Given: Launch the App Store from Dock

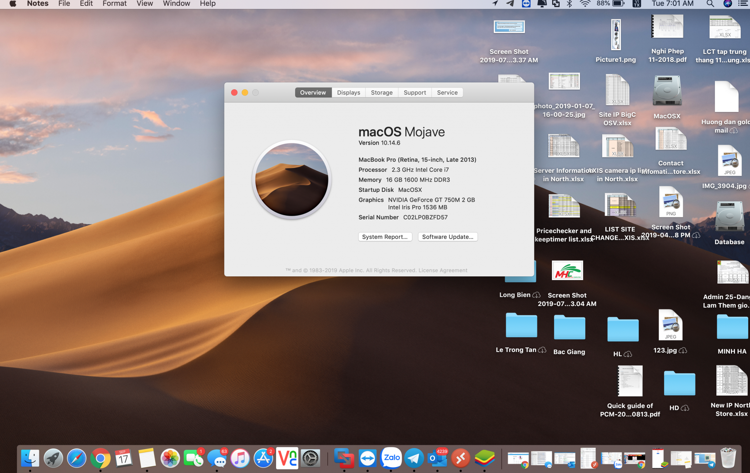Looking at the screenshot, I should click(263, 458).
